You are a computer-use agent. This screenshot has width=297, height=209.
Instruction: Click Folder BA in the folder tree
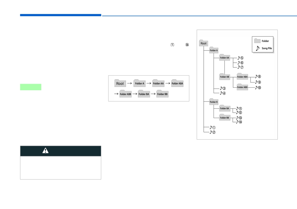point(225,108)
